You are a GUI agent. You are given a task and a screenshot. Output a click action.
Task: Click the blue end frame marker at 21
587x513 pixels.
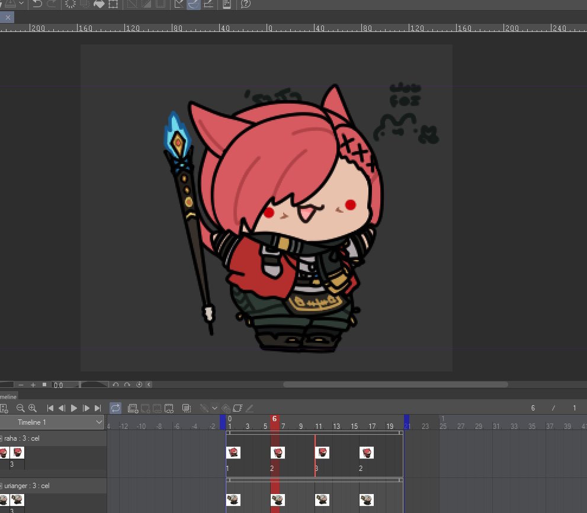[406, 422]
